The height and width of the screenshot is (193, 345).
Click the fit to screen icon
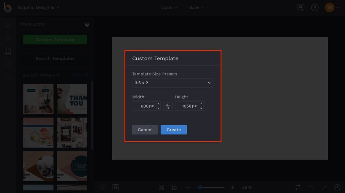tap(161, 187)
